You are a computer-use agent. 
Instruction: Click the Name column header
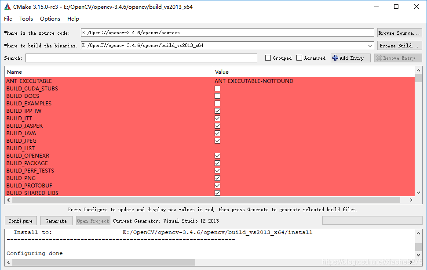(x=109, y=72)
